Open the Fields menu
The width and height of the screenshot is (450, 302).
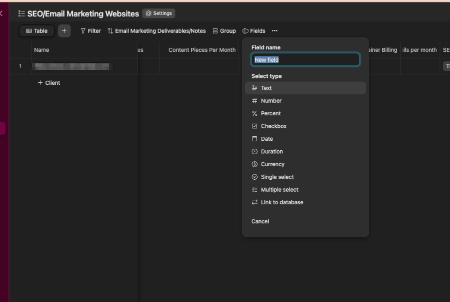pos(253,31)
